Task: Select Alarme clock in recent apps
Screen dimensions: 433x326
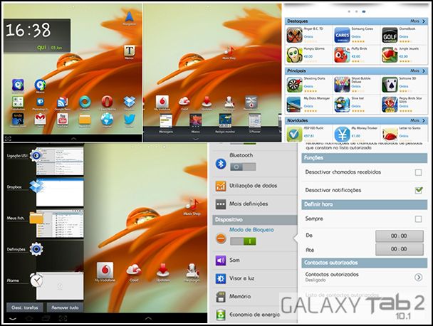Action: [38, 282]
